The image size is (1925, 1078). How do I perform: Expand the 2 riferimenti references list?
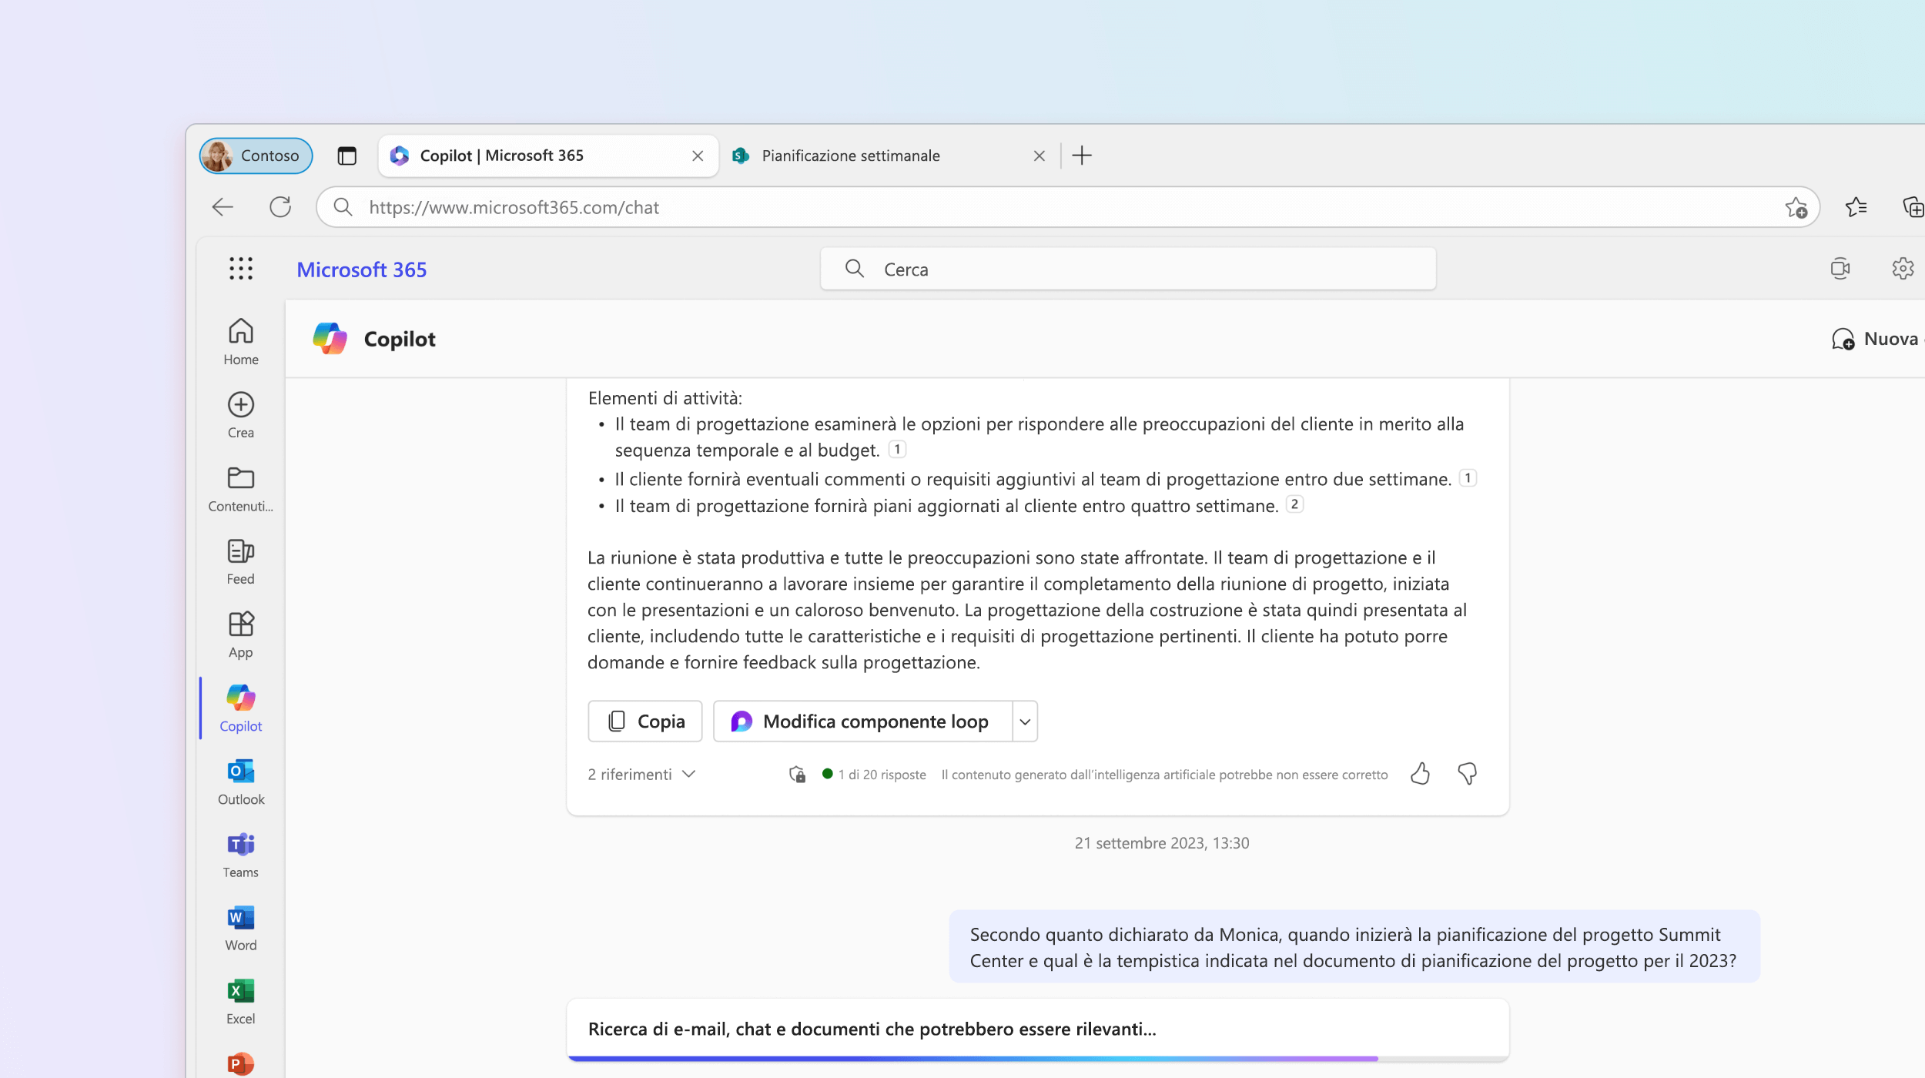tap(641, 775)
